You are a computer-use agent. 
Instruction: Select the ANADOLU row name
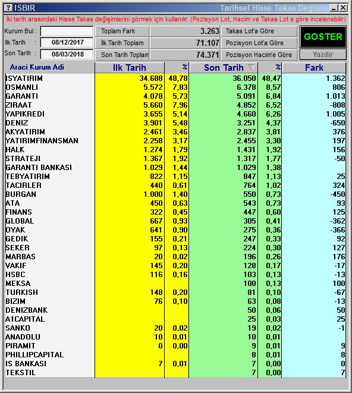23,337
